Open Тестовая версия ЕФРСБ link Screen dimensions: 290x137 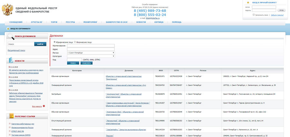(x=21, y=135)
